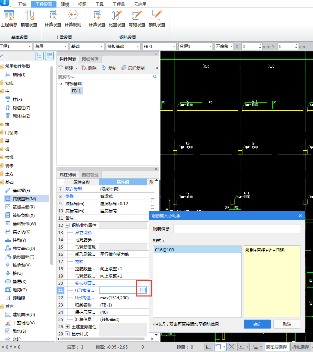Select 地沟(G) component type
Viewport: 313px width, 352px height.
pos(16,290)
